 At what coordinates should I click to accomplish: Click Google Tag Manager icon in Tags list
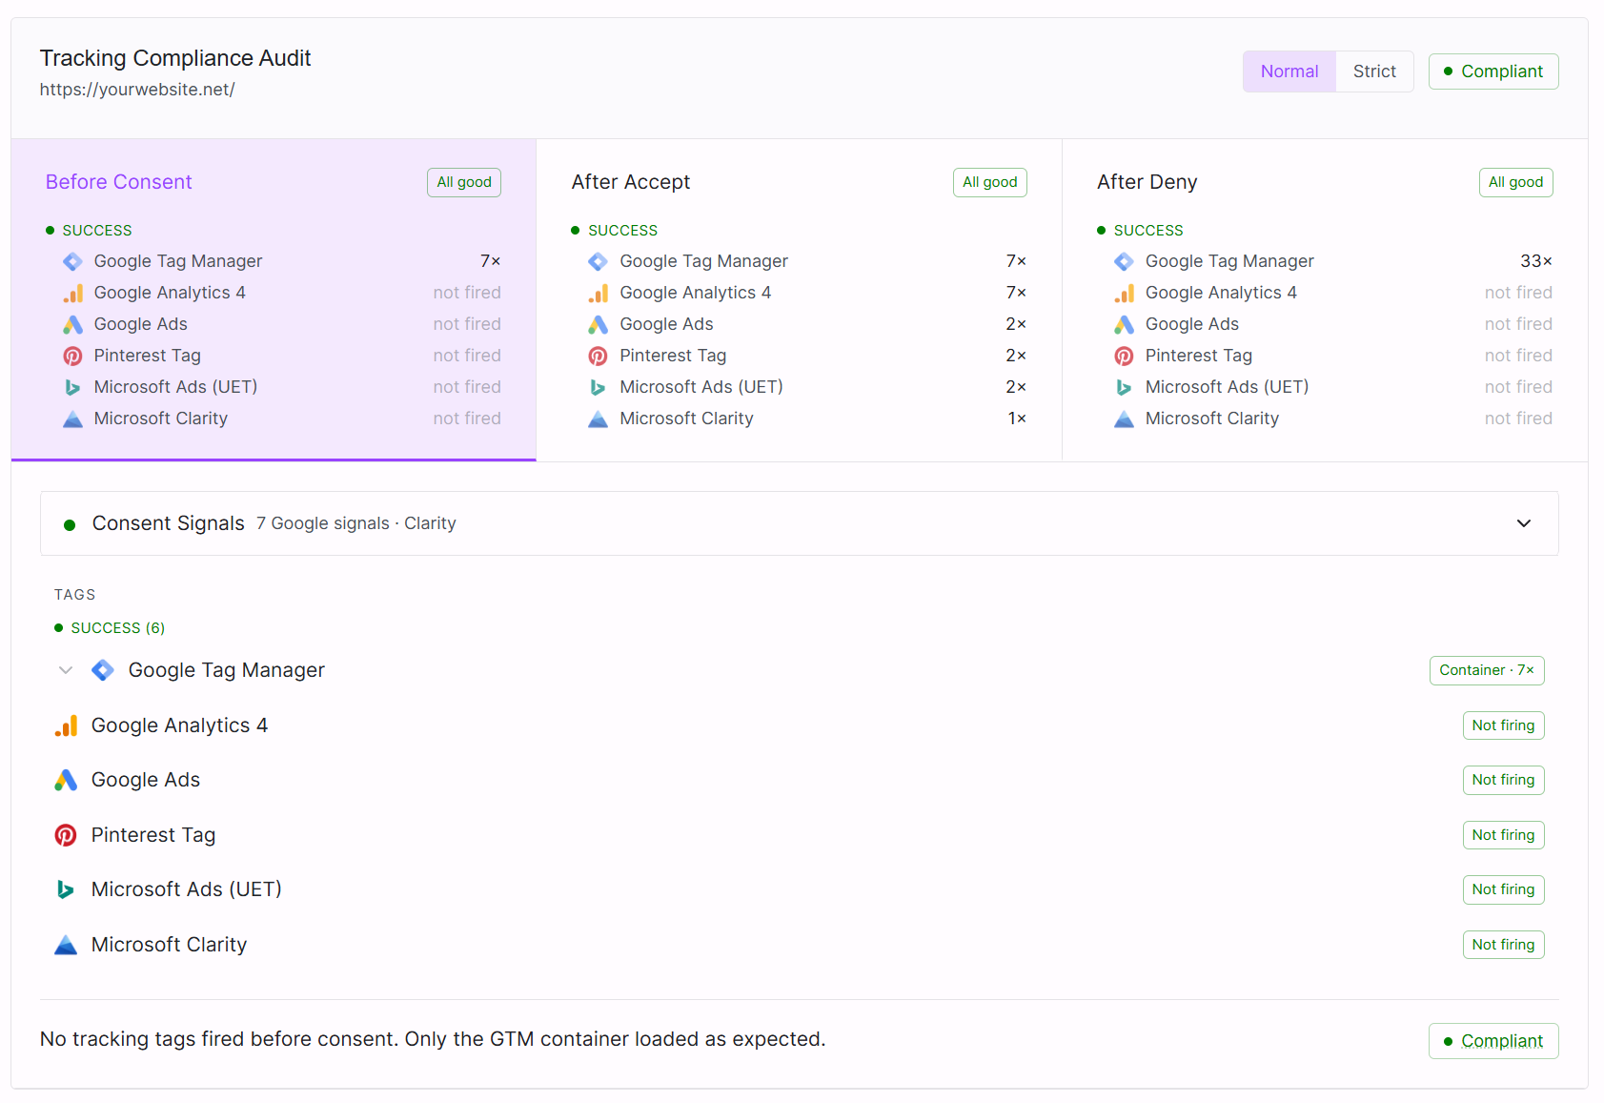[103, 670]
